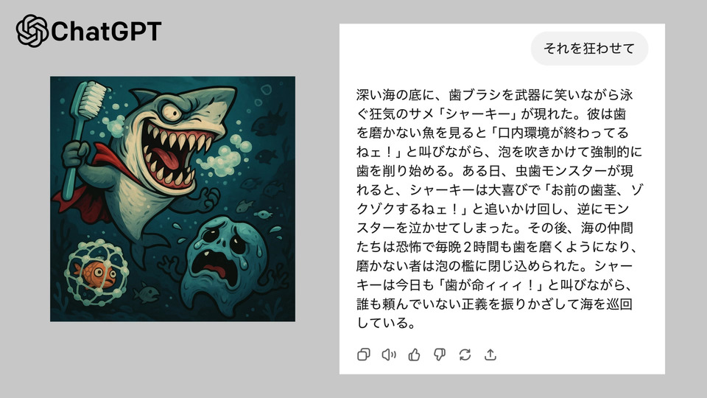Click the orange fish trapped in bubble cage
This screenshot has height=398, width=707.
tap(96, 273)
